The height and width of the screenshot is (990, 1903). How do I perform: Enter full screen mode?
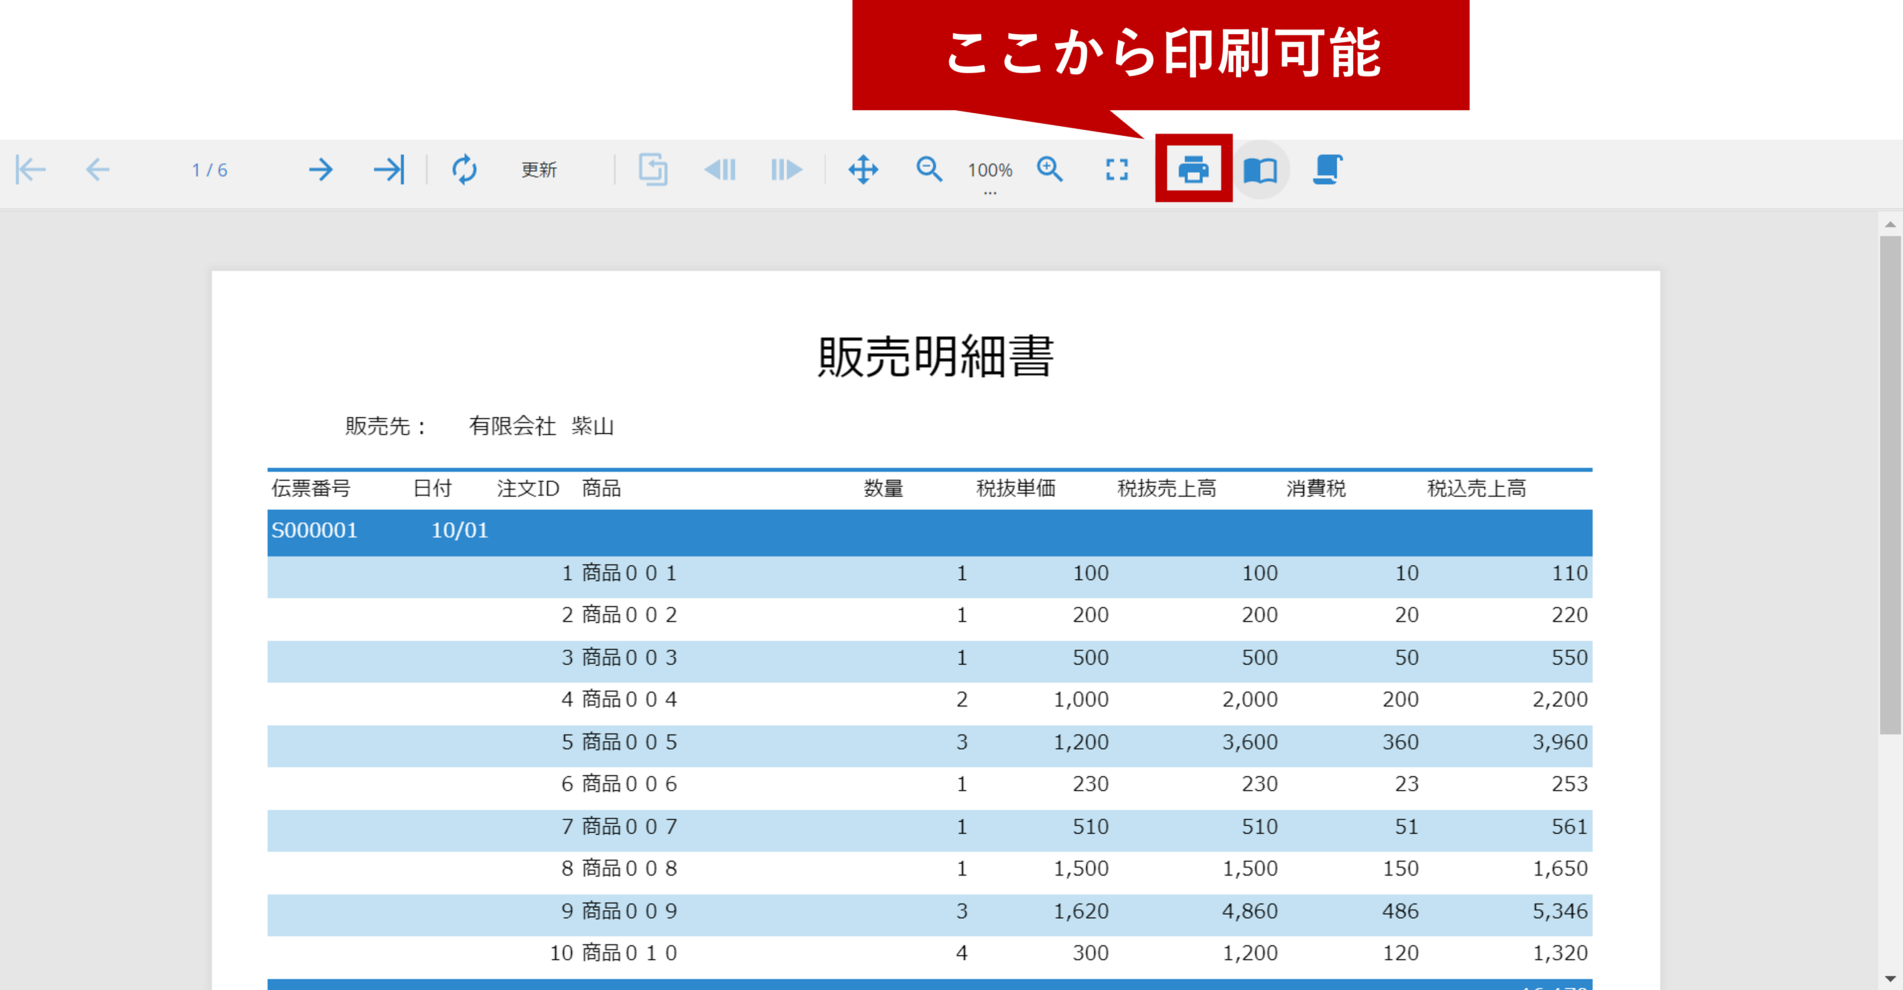tap(1117, 169)
